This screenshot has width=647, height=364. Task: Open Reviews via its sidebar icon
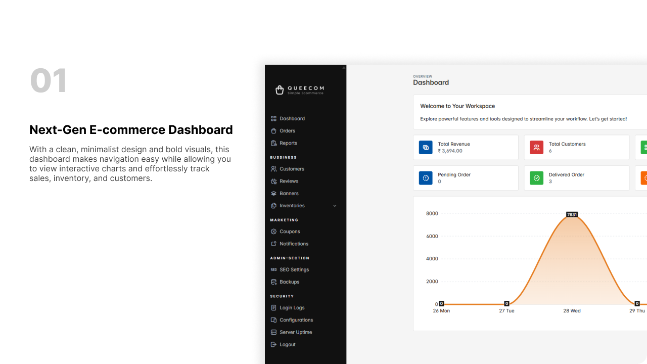tap(273, 181)
